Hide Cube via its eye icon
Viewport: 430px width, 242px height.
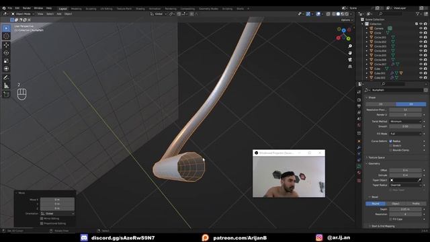click(x=421, y=69)
